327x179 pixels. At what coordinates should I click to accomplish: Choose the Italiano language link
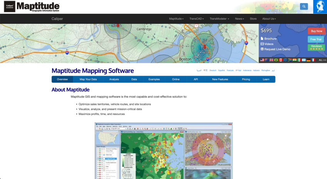click(x=256, y=70)
